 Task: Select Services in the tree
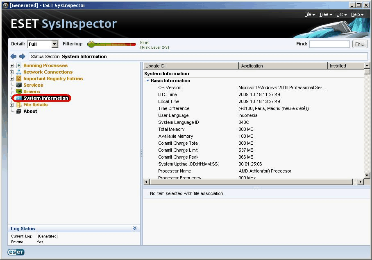click(x=33, y=85)
